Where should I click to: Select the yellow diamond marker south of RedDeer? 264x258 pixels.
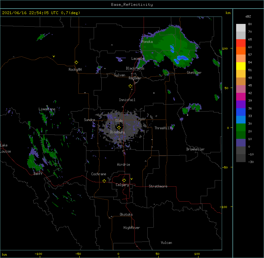click(130, 86)
